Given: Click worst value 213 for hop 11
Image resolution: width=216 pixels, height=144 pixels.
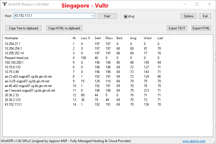Looking at the screenshot, I should (146, 91).
